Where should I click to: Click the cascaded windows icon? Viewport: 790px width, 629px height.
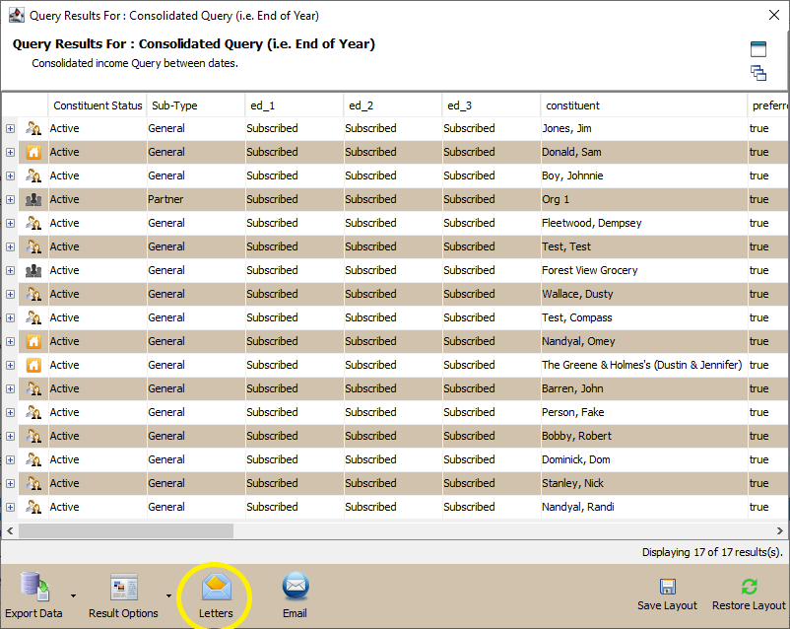(x=758, y=73)
